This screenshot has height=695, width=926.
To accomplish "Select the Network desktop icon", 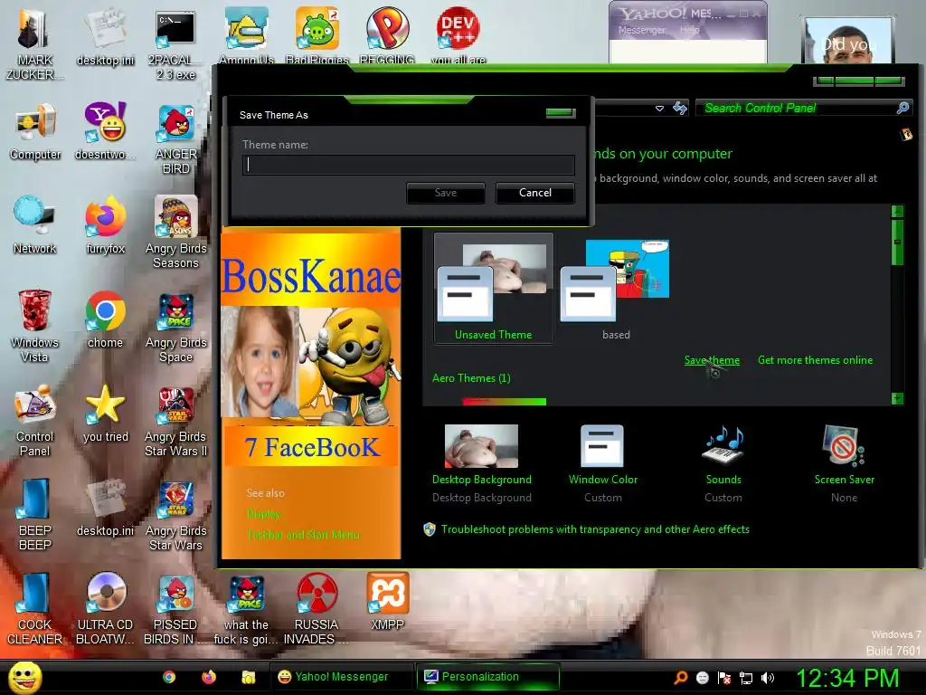I will (35, 225).
